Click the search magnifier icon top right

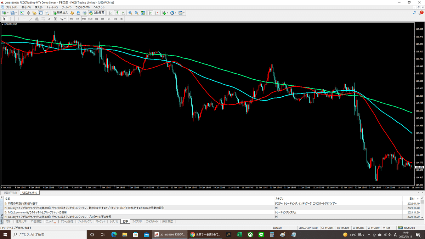[414, 13]
